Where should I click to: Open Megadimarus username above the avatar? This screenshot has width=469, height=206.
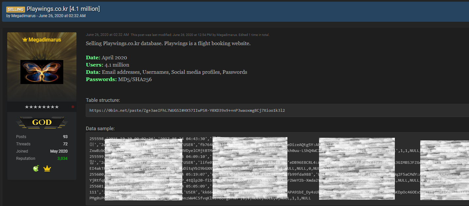coord(45,40)
